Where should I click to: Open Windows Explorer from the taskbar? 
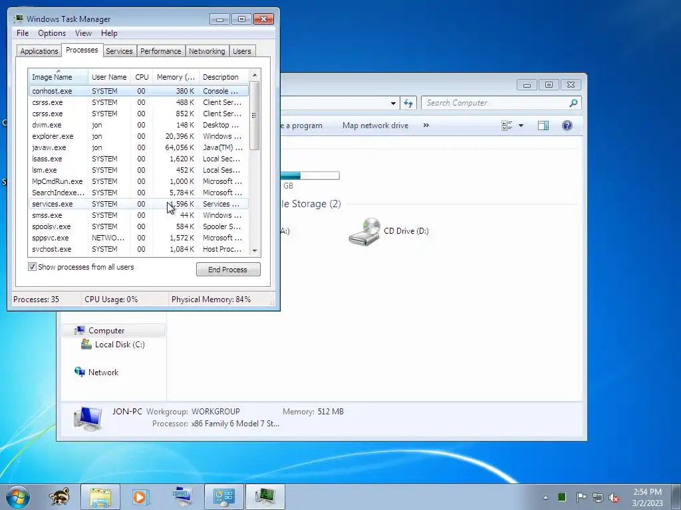tap(100, 497)
